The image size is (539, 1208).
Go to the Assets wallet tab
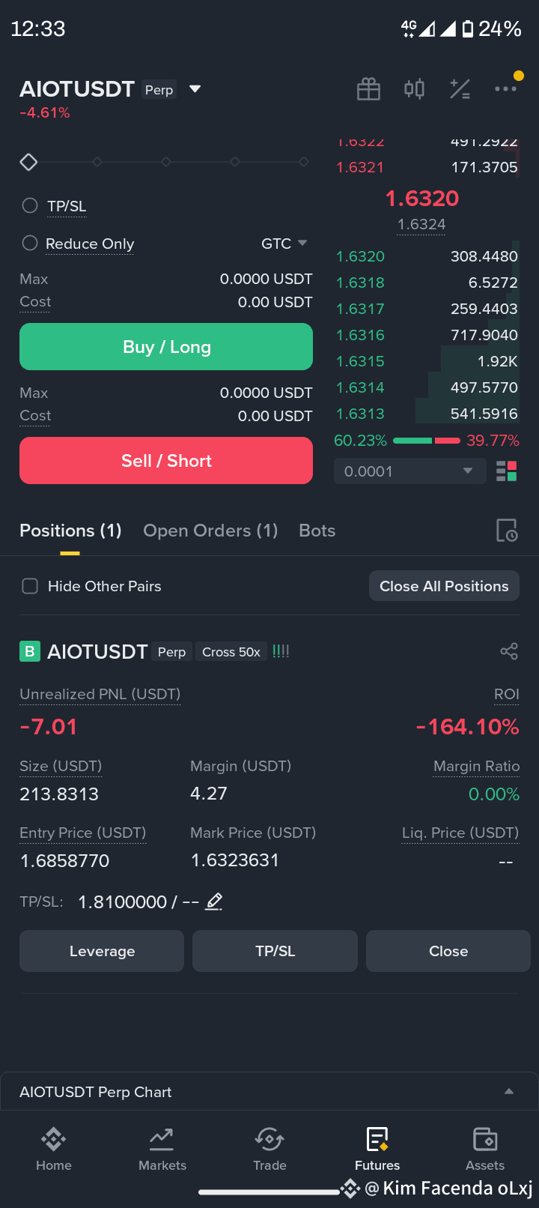(485, 1149)
